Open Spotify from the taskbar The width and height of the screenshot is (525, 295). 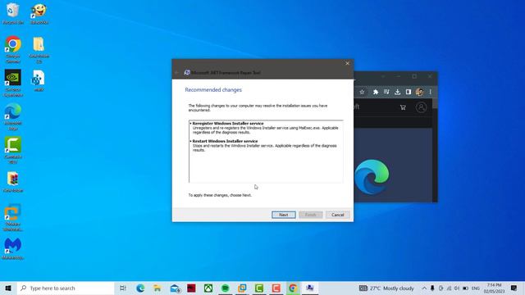226,288
